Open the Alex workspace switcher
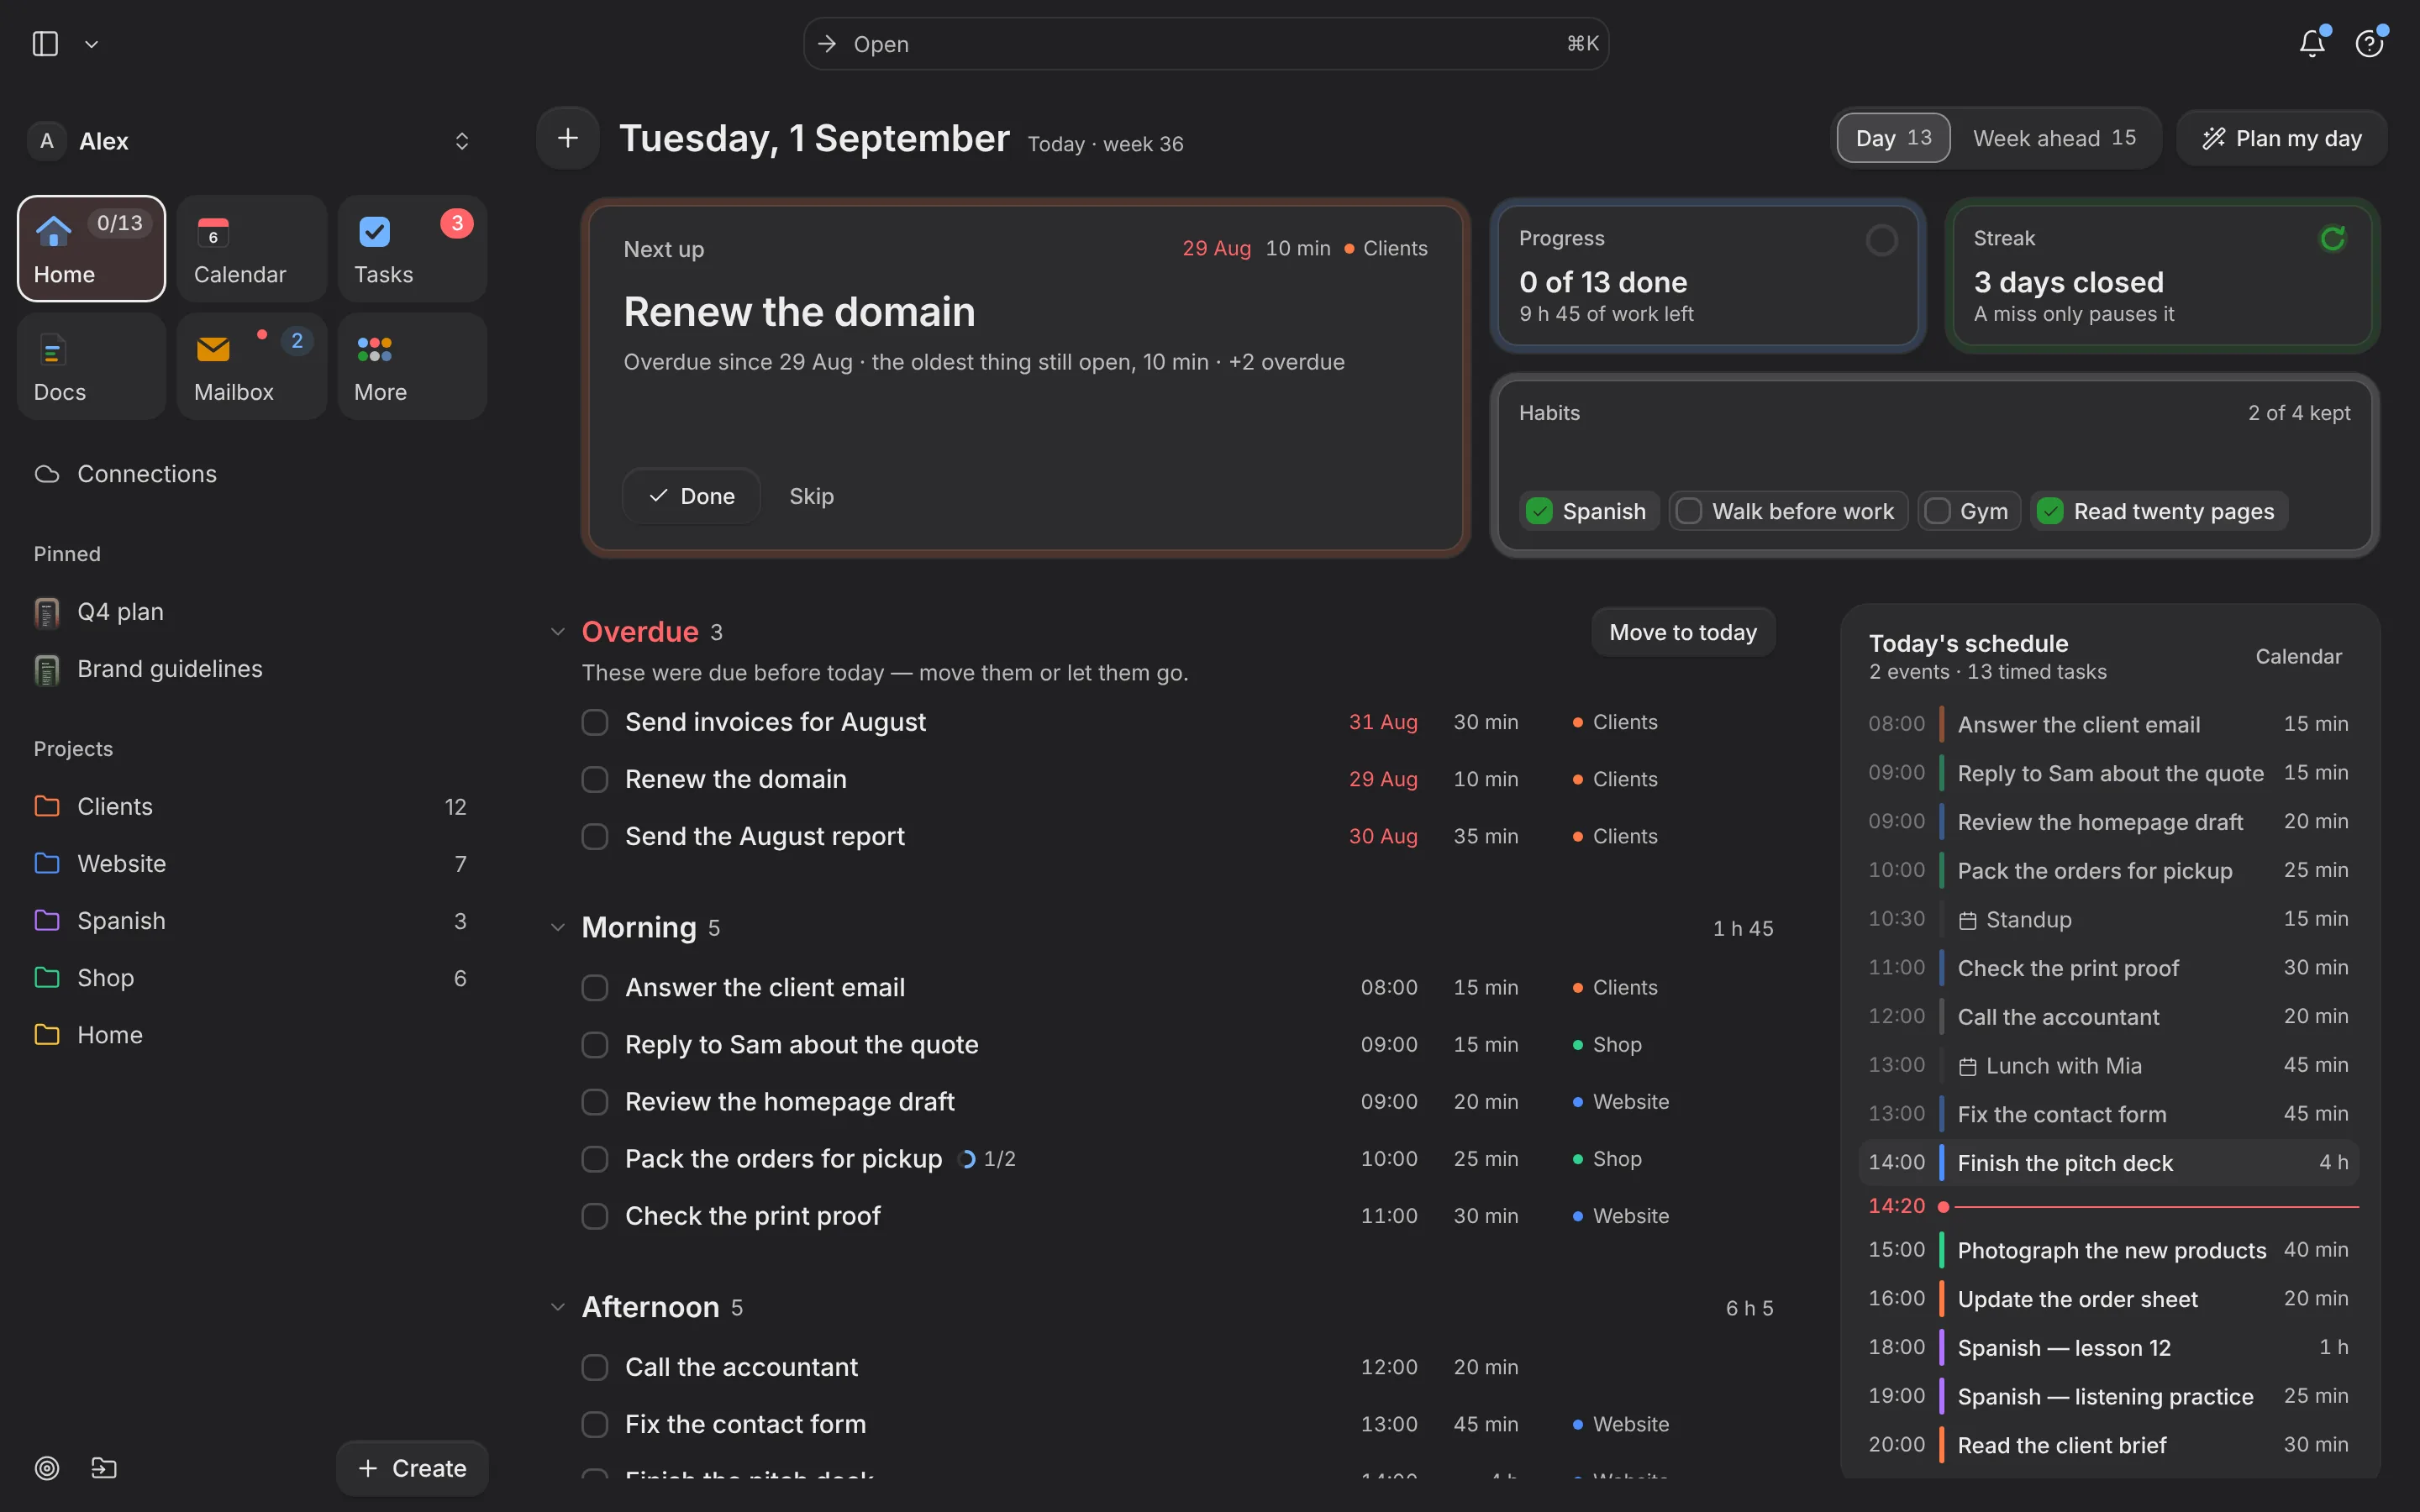This screenshot has height=1512, width=2420. tap(251, 141)
